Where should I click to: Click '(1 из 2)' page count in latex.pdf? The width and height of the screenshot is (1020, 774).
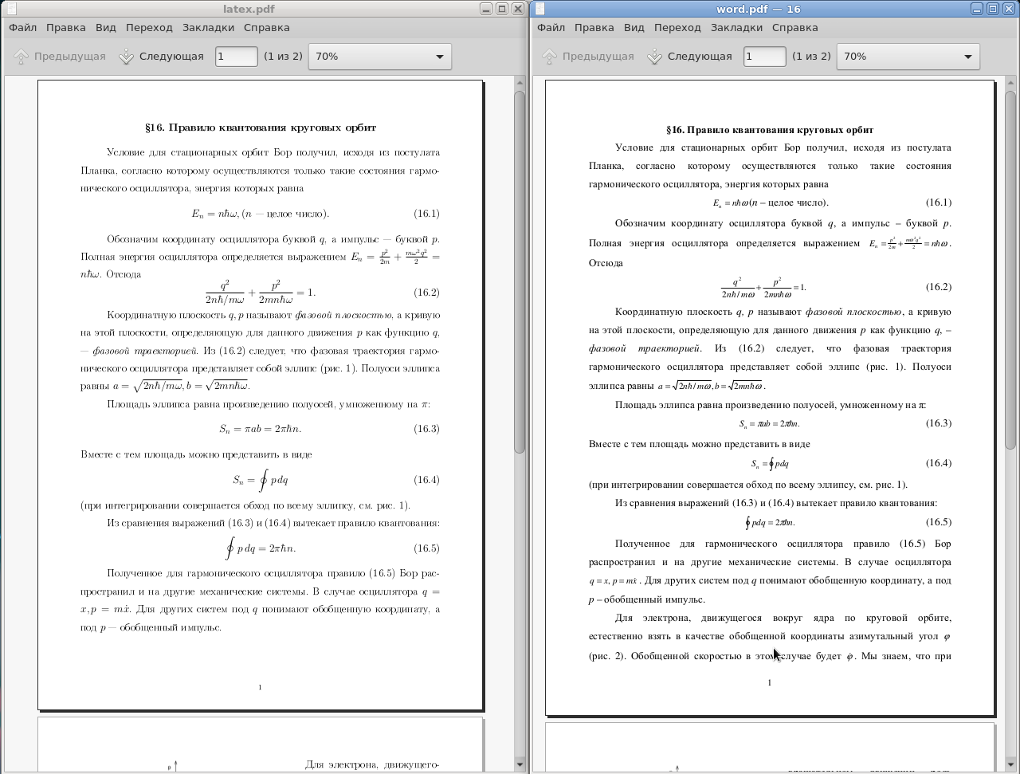[x=283, y=57]
